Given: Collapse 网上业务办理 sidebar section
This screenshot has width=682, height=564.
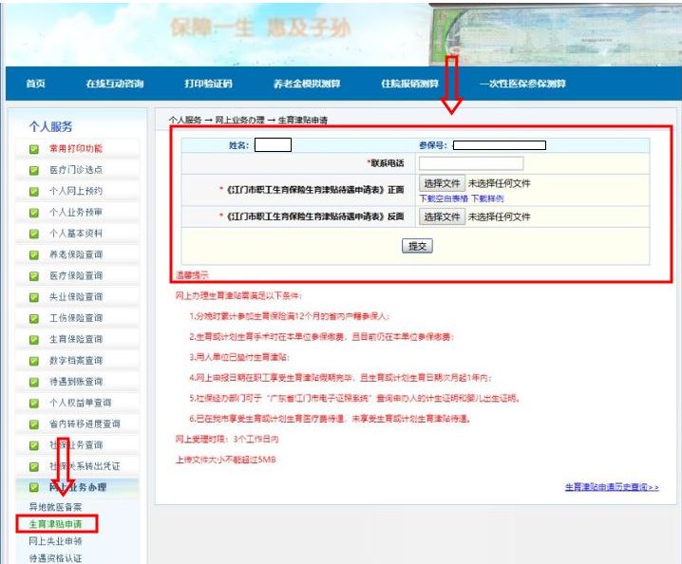Looking at the screenshot, I should coord(78,487).
